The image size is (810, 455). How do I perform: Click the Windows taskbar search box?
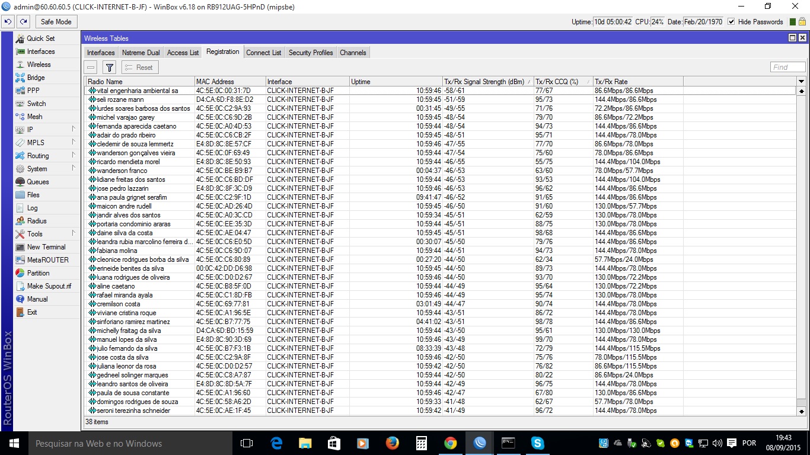[129, 443]
